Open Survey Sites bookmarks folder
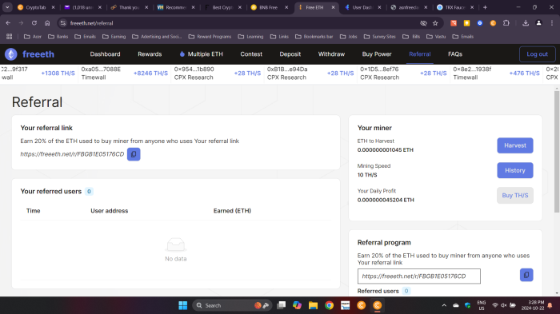560x314 pixels. [x=380, y=37]
